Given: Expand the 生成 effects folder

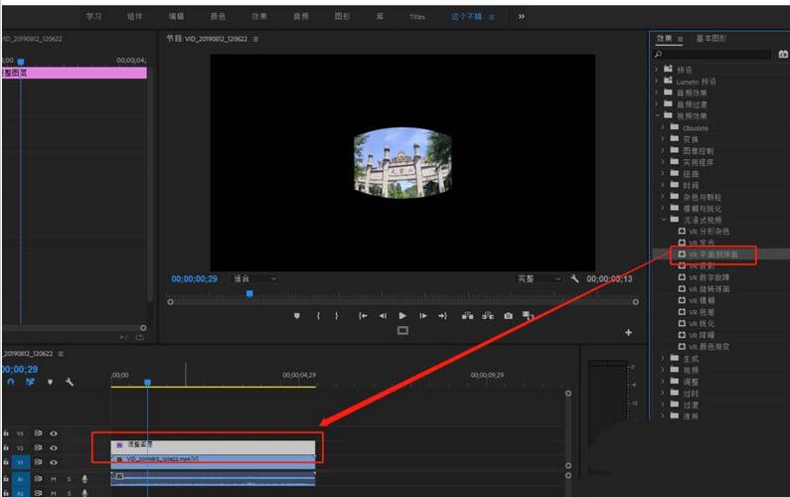Looking at the screenshot, I should 663,359.
